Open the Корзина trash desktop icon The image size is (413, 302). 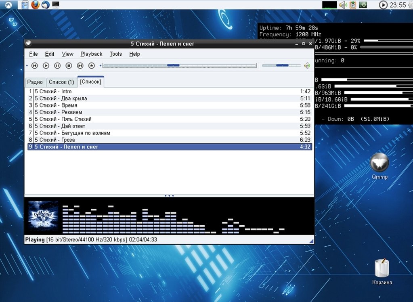pos(382,271)
